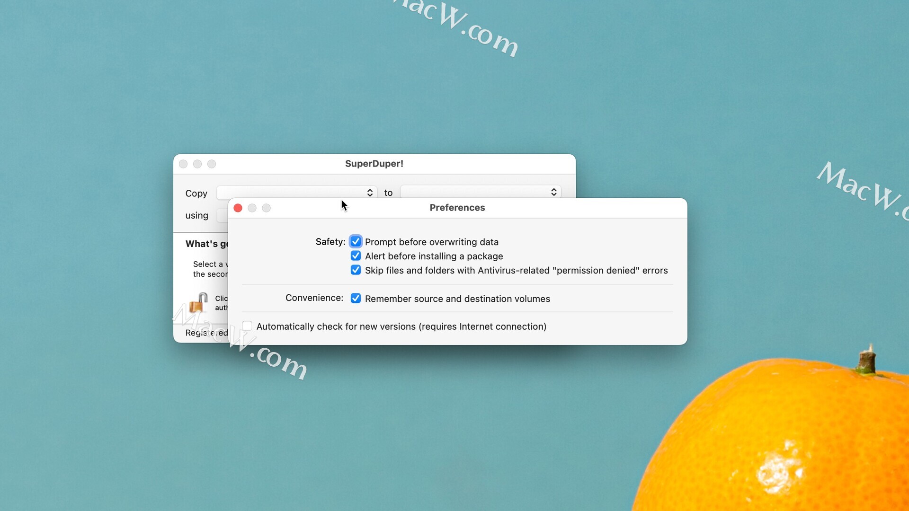This screenshot has height=511, width=909.
Task: Click the Preferences window title bar
Action: [x=457, y=208]
